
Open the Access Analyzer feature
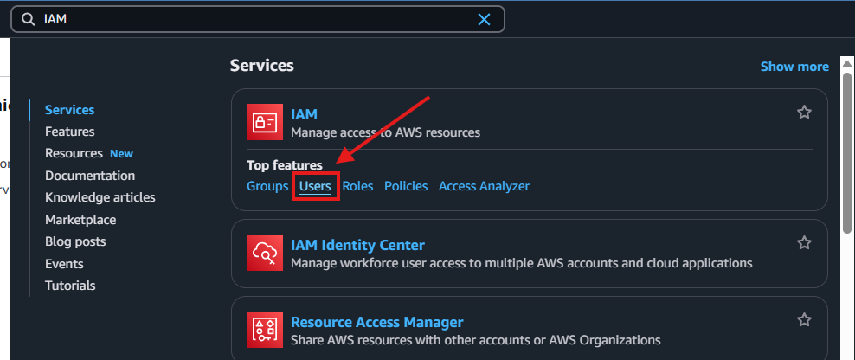484,186
